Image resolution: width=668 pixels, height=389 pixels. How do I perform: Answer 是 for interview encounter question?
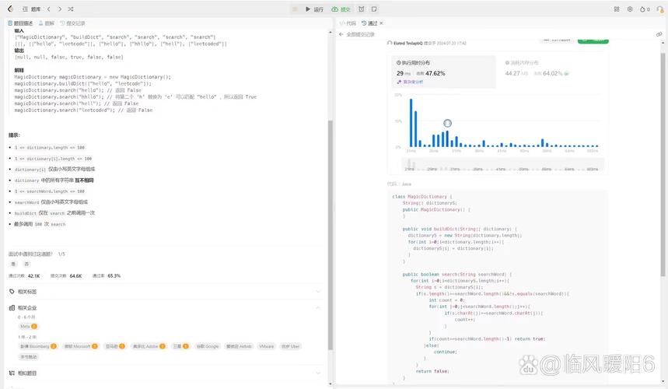15,264
